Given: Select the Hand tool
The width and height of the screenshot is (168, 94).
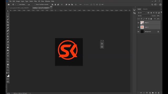Looking at the screenshot, I should click(x=8, y=64).
